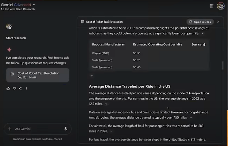Click the plus icon to add attachment
The height and width of the screenshot is (146, 228).
coord(10,129)
